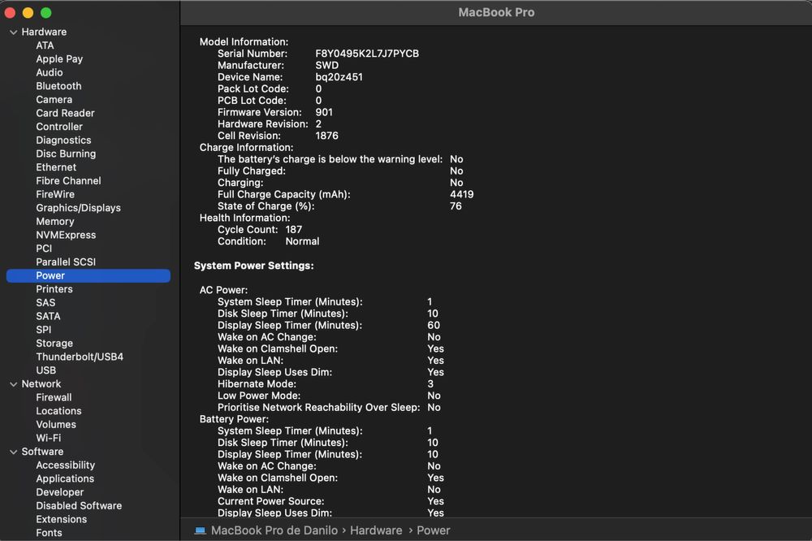Viewport: 812px width, 541px height.
Task: Click MacBook Pro window title
Action: (x=496, y=12)
